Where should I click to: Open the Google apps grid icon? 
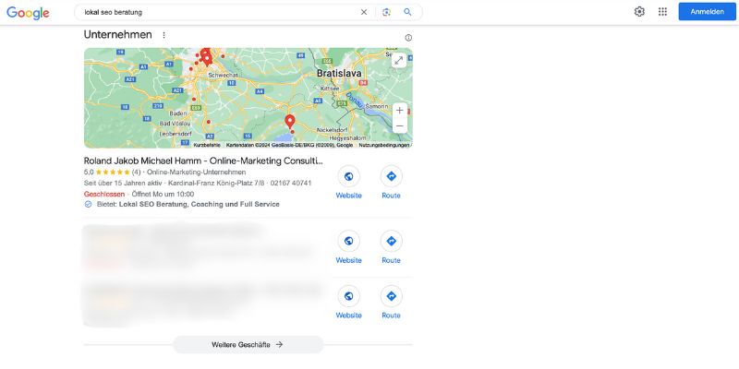pos(662,12)
